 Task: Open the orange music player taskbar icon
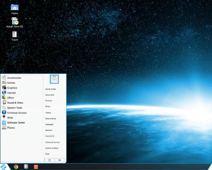click(x=36, y=167)
